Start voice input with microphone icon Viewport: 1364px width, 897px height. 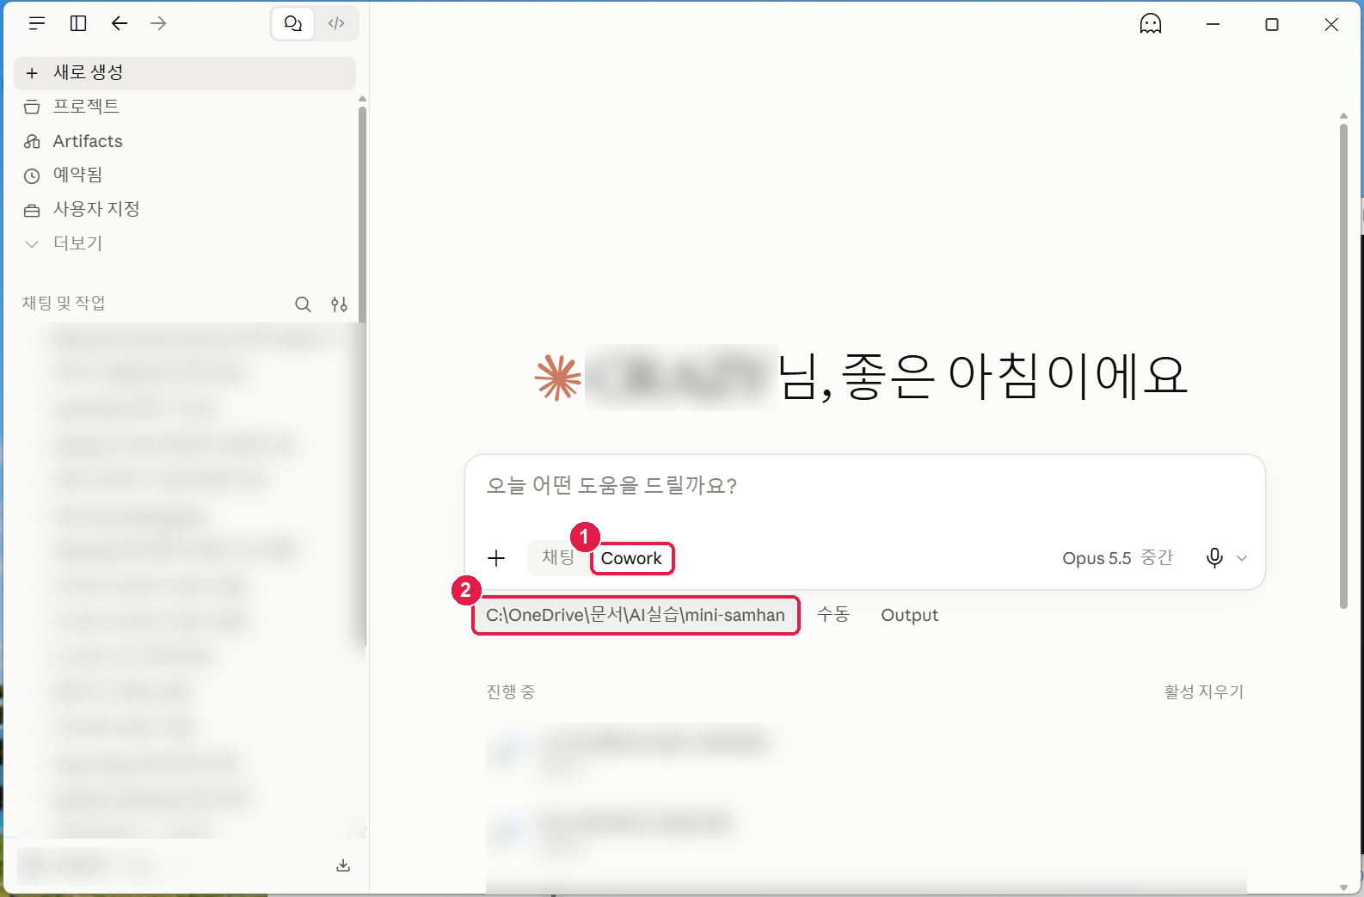pyautogui.click(x=1214, y=558)
